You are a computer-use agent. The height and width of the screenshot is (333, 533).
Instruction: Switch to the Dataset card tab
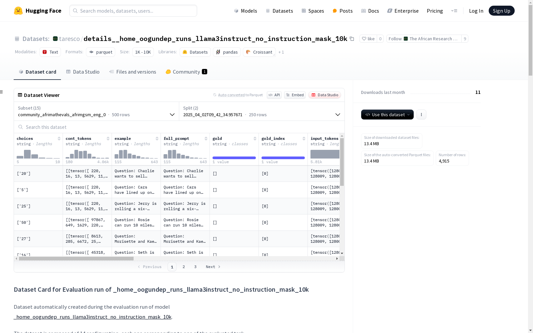pyautogui.click(x=37, y=72)
